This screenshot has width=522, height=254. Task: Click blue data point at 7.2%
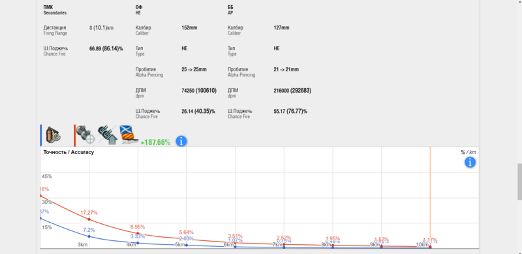tap(89, 236)
